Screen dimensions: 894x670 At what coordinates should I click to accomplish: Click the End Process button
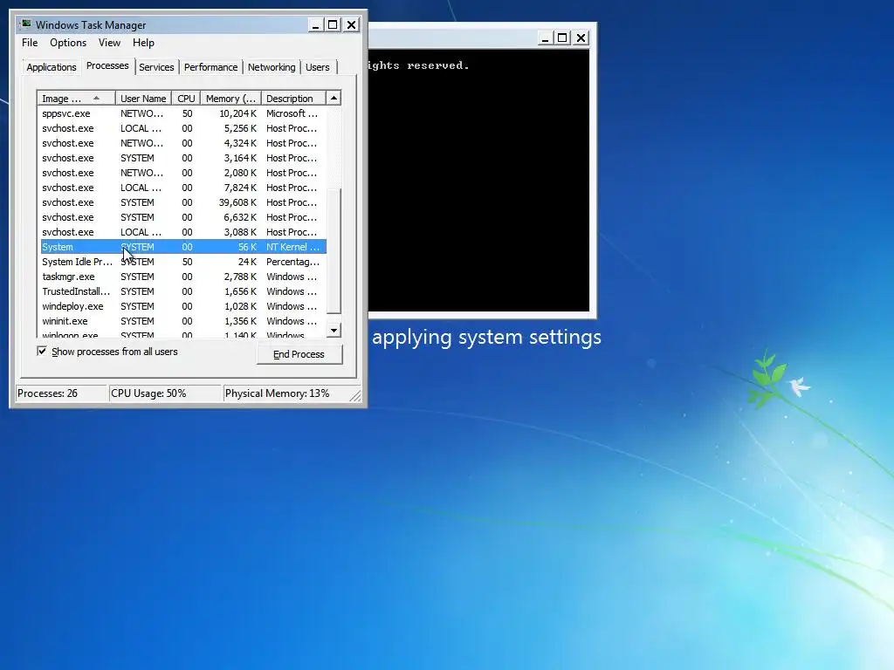coord(299,354)
